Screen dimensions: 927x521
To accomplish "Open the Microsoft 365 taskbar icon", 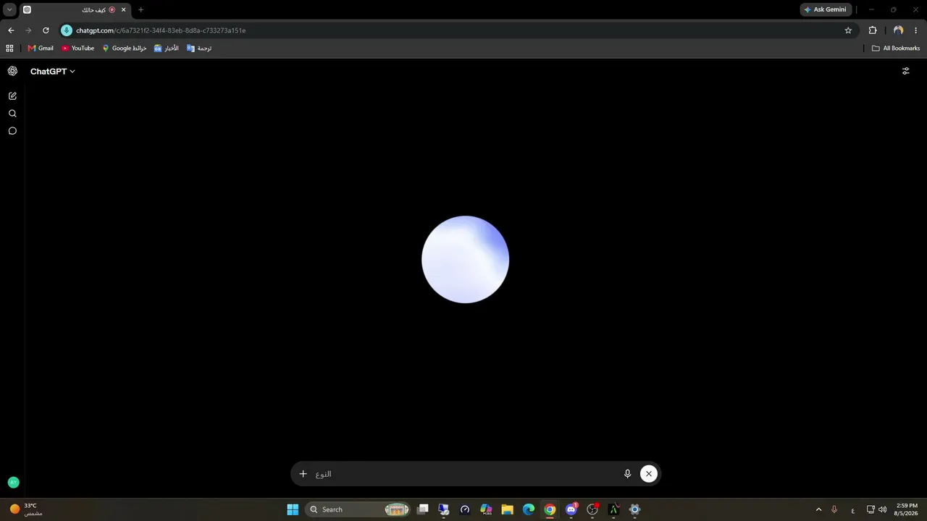I will [x=486, y=509].
